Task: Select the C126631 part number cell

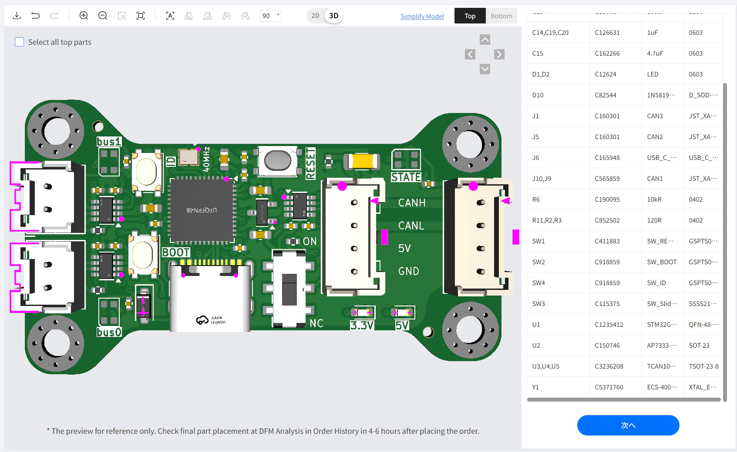Action: click(x=616, y=33)
